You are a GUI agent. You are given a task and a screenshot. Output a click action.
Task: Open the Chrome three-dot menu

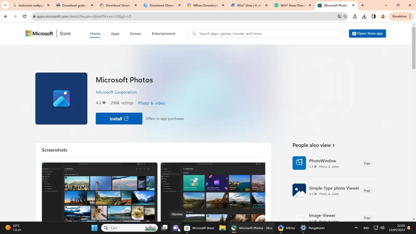[410, 16]
